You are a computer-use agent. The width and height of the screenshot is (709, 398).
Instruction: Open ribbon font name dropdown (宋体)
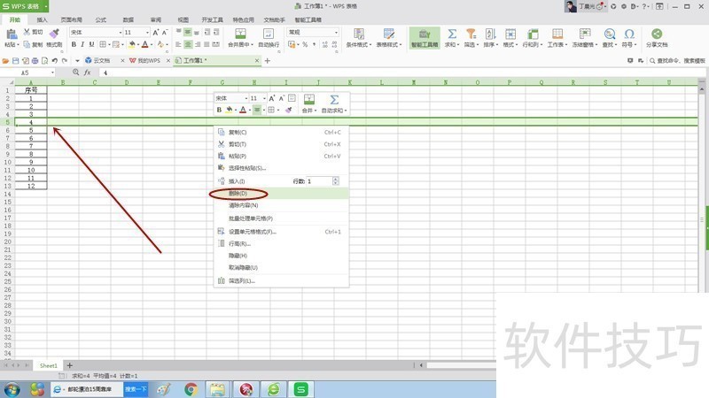[121, 33]
